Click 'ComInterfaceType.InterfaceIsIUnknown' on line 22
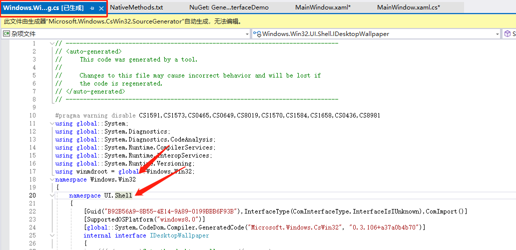The height and width of the screenshot is (250, 516). [x=356, y=211]
